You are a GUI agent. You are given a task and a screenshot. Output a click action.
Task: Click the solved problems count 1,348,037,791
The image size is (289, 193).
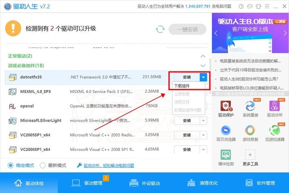[x=198, y=7]
